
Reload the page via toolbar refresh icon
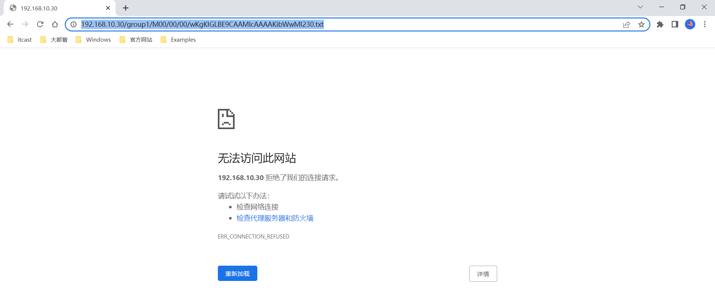(40, 24)
